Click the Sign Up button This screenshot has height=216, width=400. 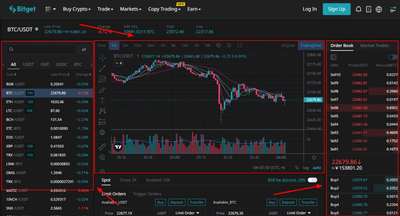[x=336, y=9]
